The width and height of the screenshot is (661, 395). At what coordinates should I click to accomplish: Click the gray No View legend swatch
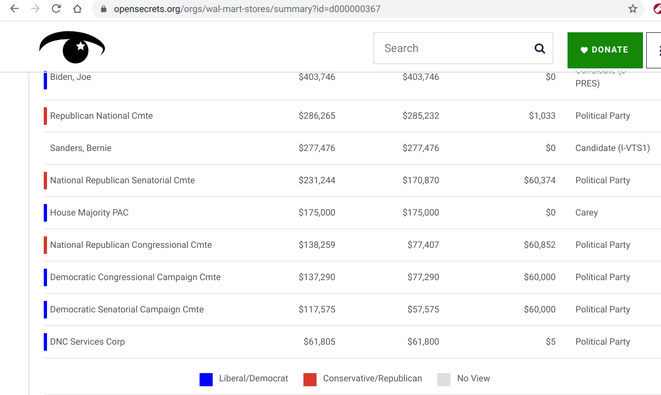click(x=444, y=379)
